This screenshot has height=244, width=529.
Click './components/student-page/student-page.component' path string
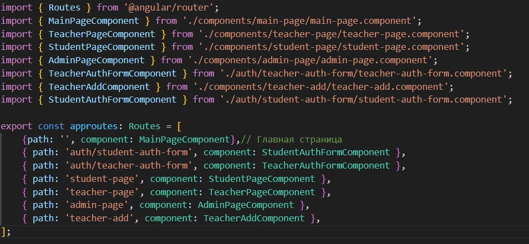[332, 47]
